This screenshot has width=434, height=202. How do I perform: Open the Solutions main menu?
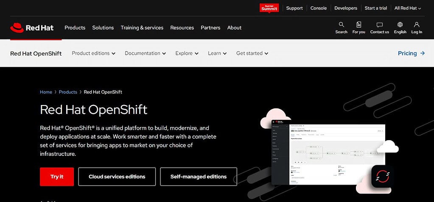pyautogui.click(x=103, y=28)
